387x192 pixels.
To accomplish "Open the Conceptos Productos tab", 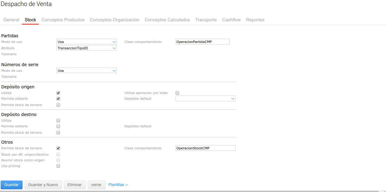I will (x=63, y=20).
